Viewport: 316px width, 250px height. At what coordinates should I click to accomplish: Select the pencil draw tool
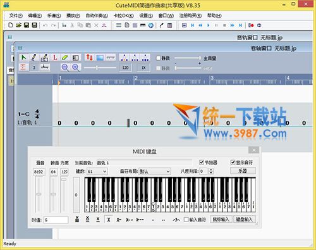(x=33, y=58)
